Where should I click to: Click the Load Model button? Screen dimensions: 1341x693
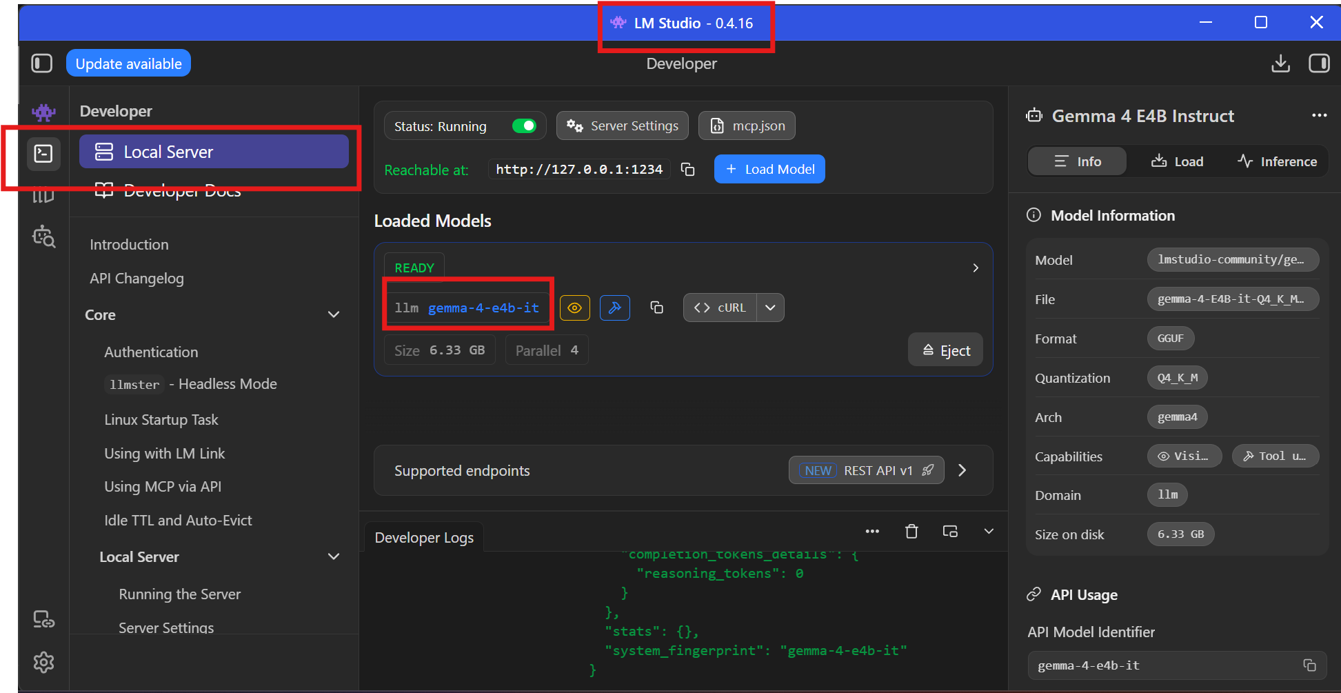point(769,169)
